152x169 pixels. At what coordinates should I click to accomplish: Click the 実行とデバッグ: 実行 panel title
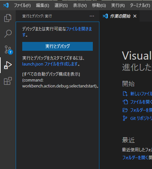pos(37,16)
